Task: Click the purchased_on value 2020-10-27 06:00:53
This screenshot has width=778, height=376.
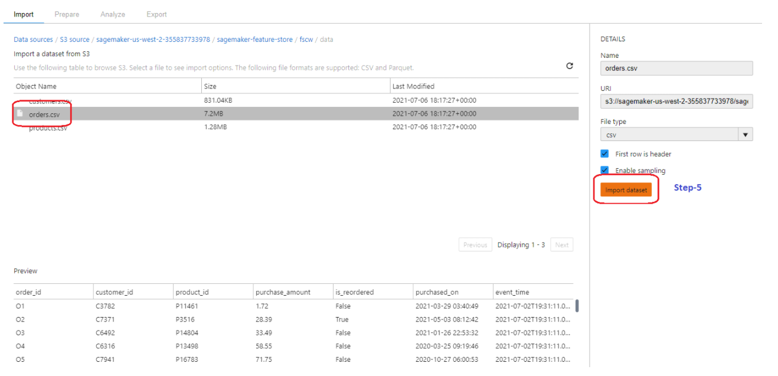Action: click(x=447, y=359)
